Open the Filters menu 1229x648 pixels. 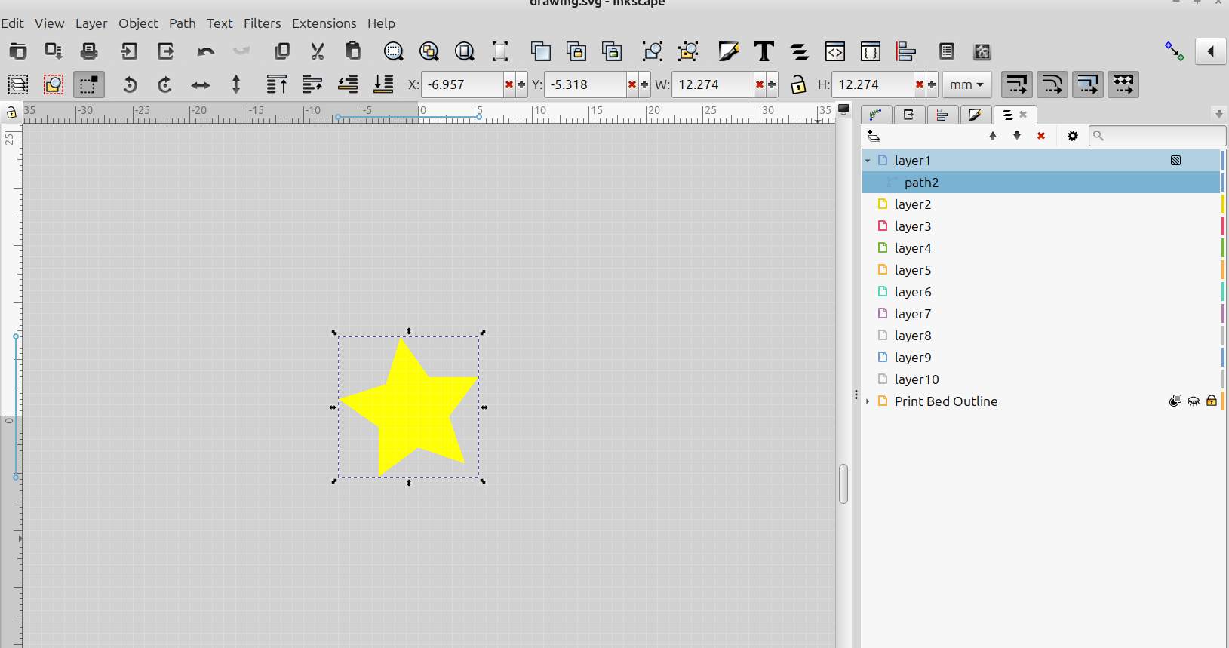coord(262,23)
